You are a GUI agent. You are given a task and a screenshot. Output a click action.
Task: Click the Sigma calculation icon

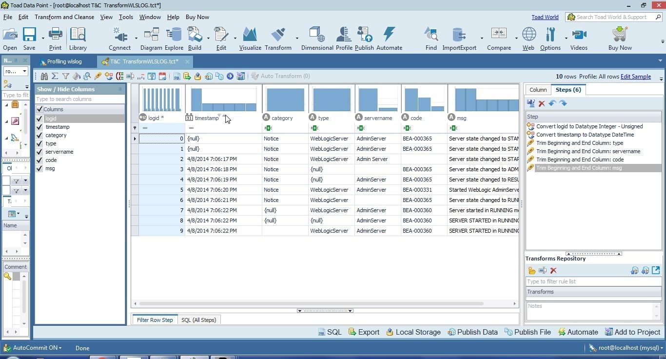point(55,76)
